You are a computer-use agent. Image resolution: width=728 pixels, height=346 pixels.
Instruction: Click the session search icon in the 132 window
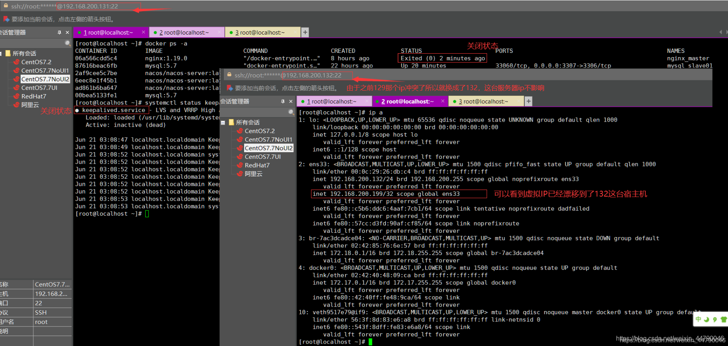[x=291, y=112]
